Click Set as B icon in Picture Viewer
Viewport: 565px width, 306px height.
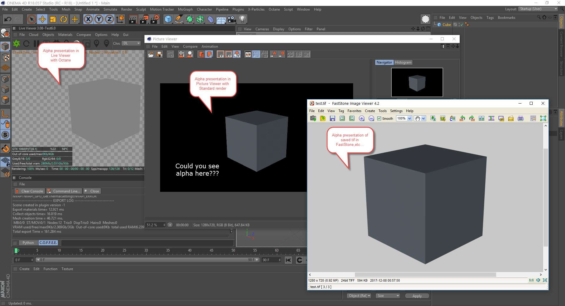coord(282,54)
